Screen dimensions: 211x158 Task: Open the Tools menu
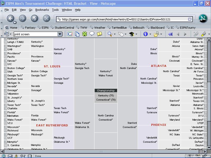click(55, 10)
